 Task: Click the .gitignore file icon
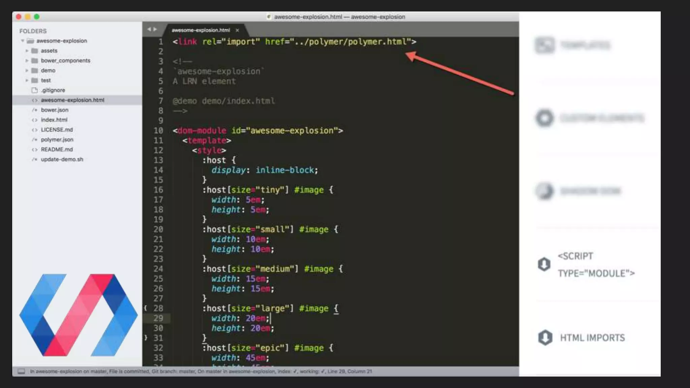pyautogui.click(x=34, y=90)
